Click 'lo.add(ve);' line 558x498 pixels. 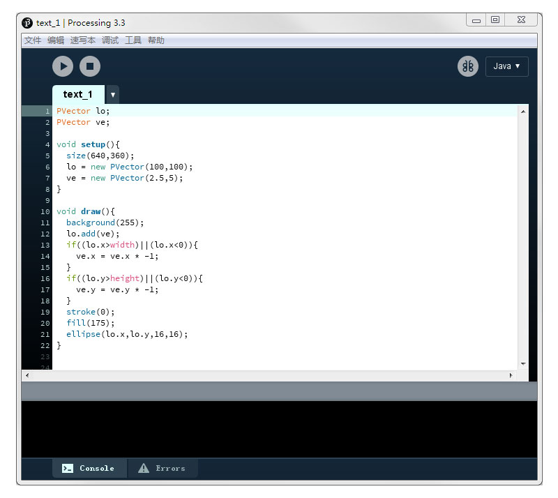pyautogui.click(x=93, y=234)
